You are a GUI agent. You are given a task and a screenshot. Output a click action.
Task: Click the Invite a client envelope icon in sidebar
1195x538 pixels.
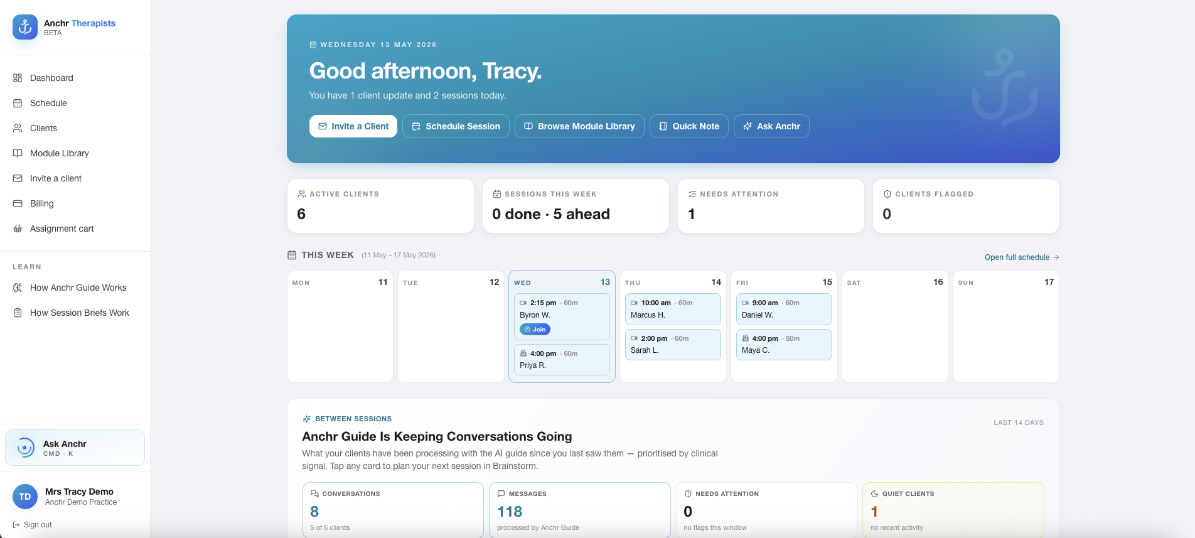[x=18, y=178]
